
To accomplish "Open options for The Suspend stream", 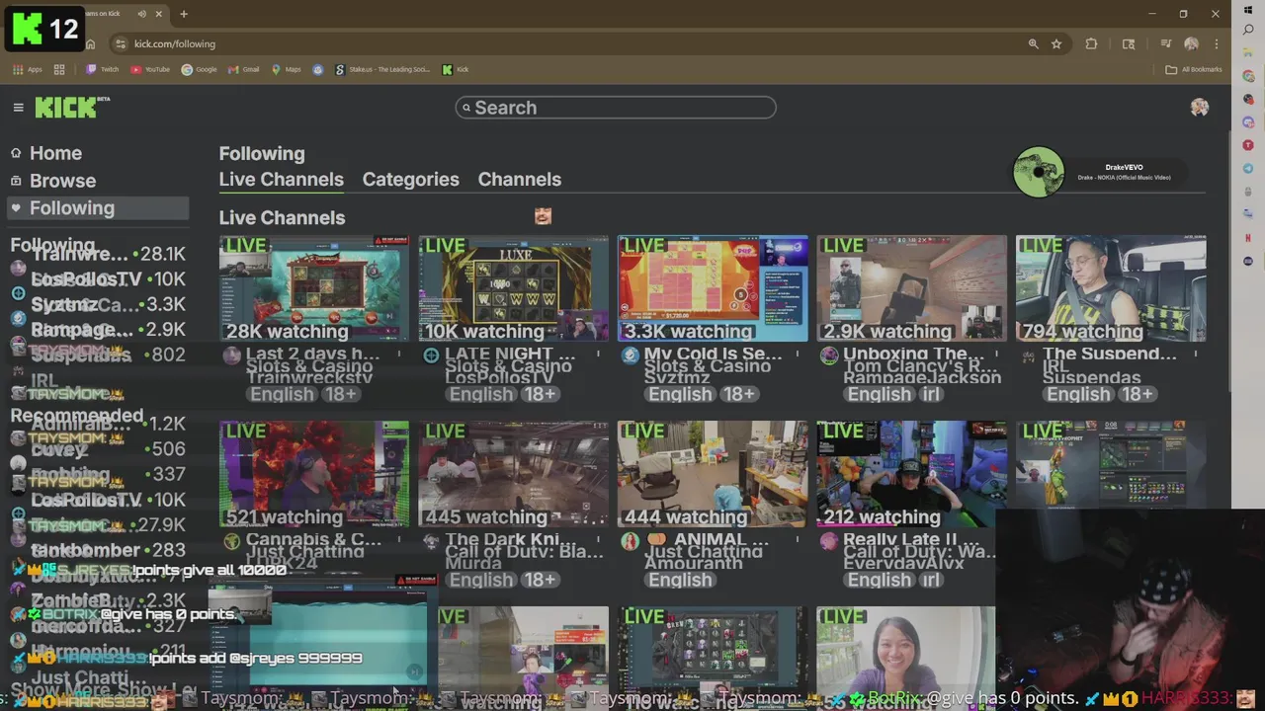I will click(x=1196, y=354).
